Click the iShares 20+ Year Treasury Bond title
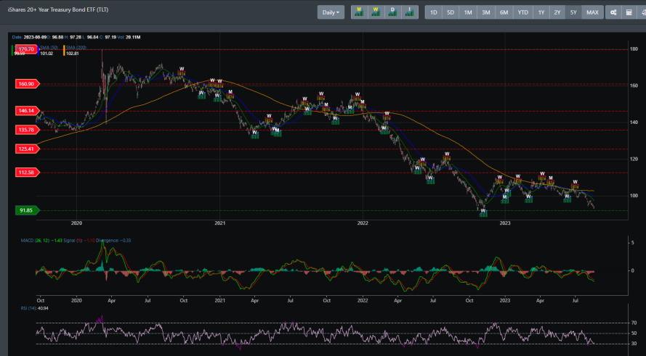The height and width of the screenshot is (356, 646). [x=58, y=9]
